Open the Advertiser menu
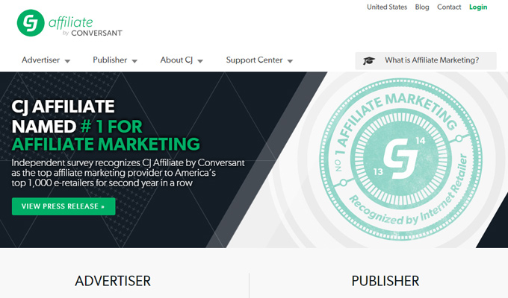508x298 pixels. (x=40, y=60)
